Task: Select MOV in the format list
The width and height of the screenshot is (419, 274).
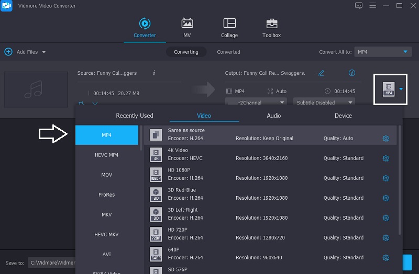Action: 107,175
